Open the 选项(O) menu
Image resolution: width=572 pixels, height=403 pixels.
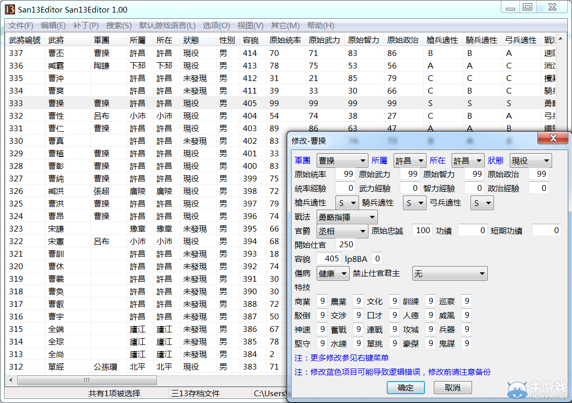point(216,26)
